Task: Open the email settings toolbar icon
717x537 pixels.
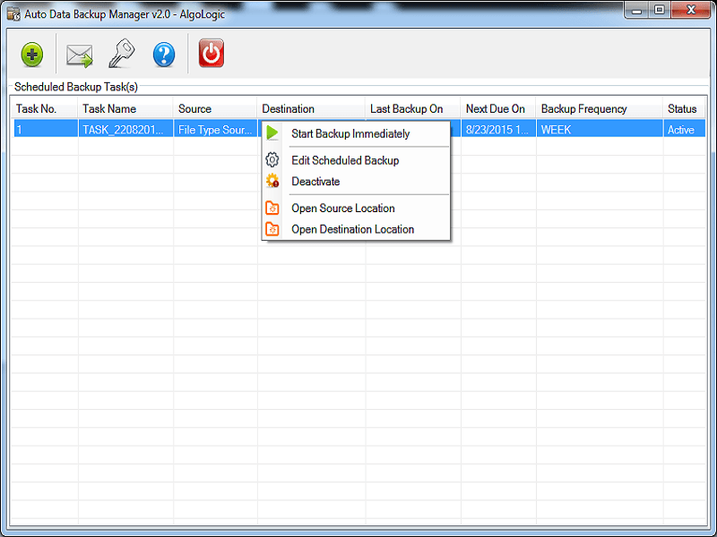Action: [x=79, y=55]
